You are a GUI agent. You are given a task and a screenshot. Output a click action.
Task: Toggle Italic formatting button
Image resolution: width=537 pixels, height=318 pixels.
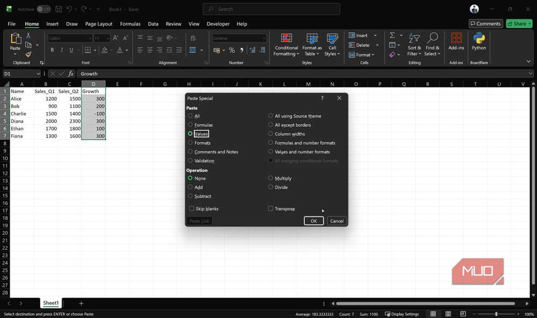[x=62, y=50]
